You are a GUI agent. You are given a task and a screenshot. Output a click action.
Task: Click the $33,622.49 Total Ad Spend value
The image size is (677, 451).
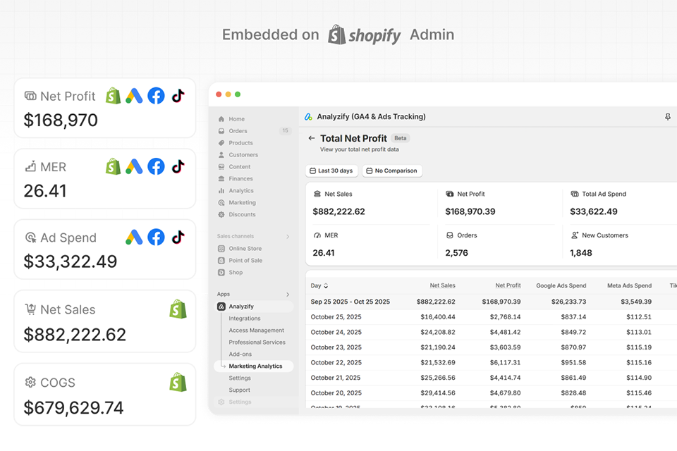[594, 211]
